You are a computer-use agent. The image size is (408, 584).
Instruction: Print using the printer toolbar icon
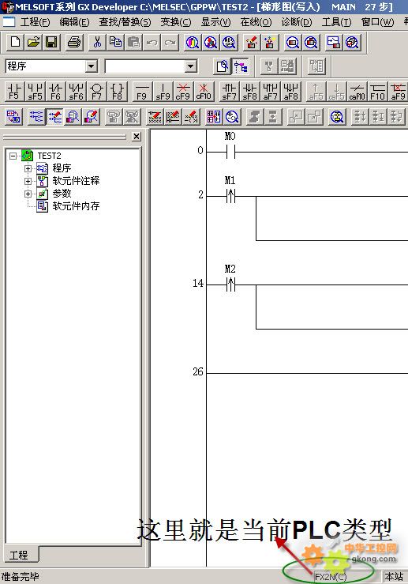(x=74, y=42)
